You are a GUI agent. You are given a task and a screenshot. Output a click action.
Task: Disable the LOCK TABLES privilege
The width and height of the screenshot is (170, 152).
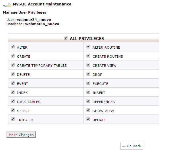13,101
